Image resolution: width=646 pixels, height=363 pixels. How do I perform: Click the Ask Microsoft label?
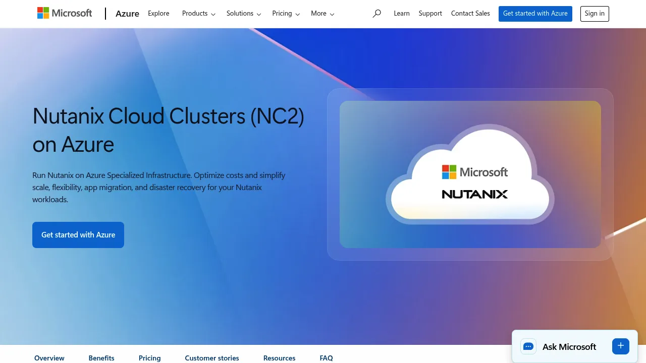click(x=569, y=347)
